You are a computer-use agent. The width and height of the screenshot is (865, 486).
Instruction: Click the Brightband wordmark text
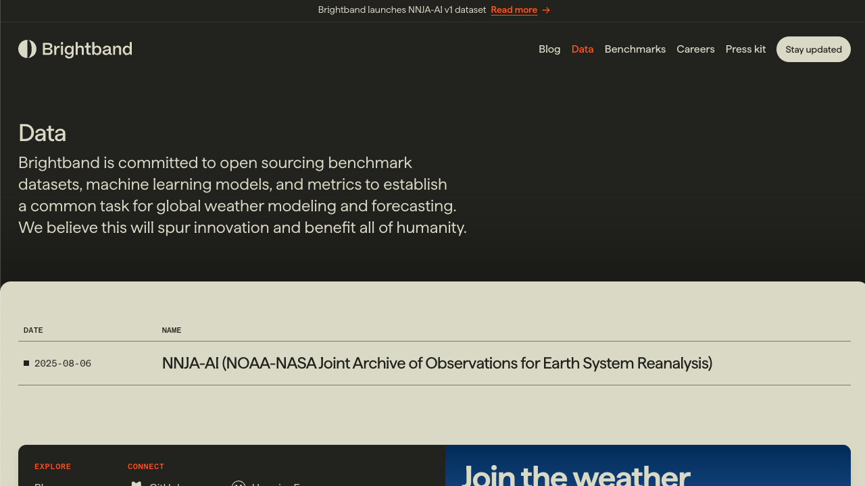coord(87,49)
